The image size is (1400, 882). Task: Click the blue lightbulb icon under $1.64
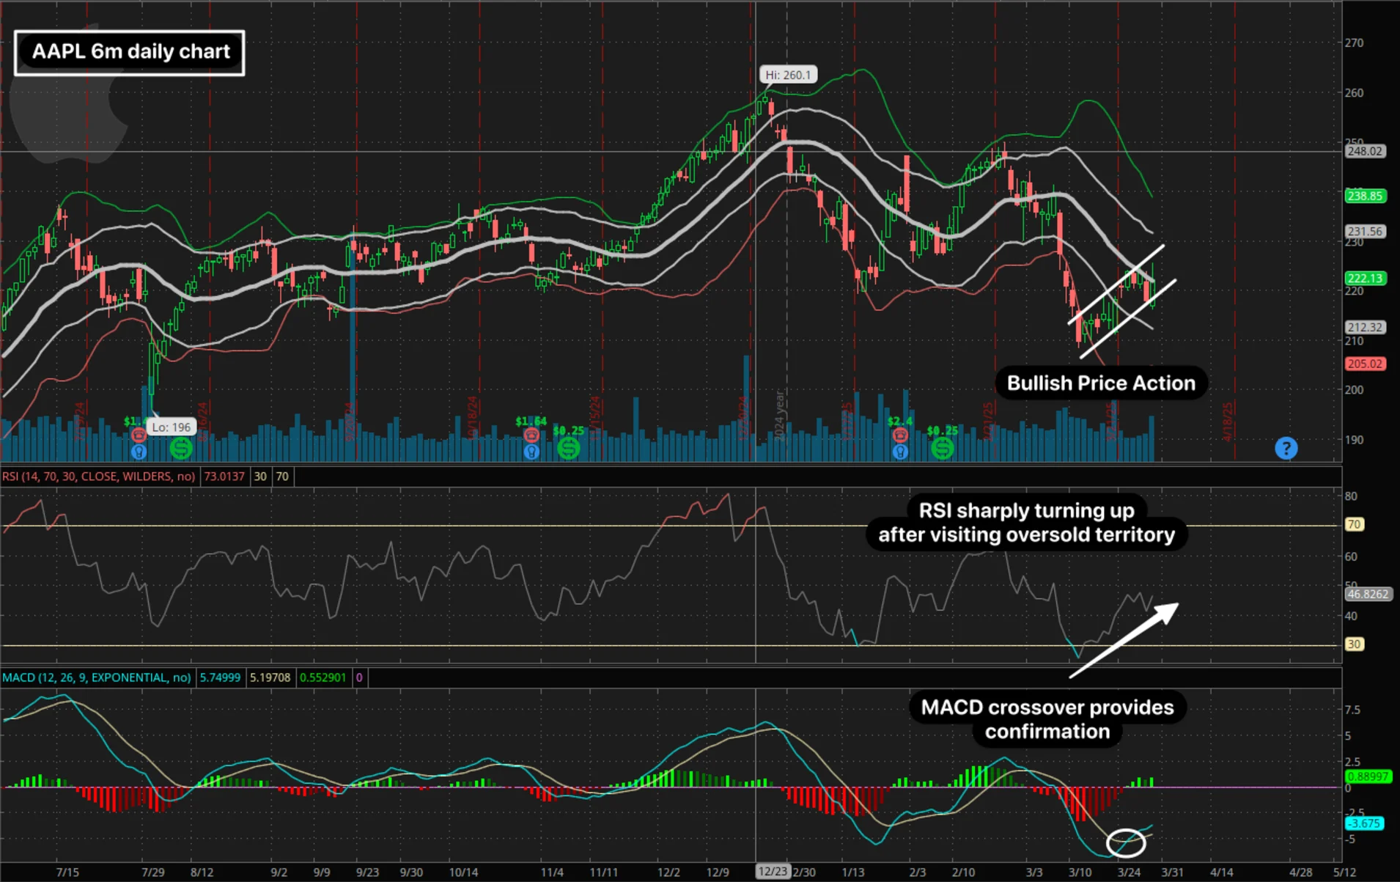pyautogui.click(x=531, y=452)
